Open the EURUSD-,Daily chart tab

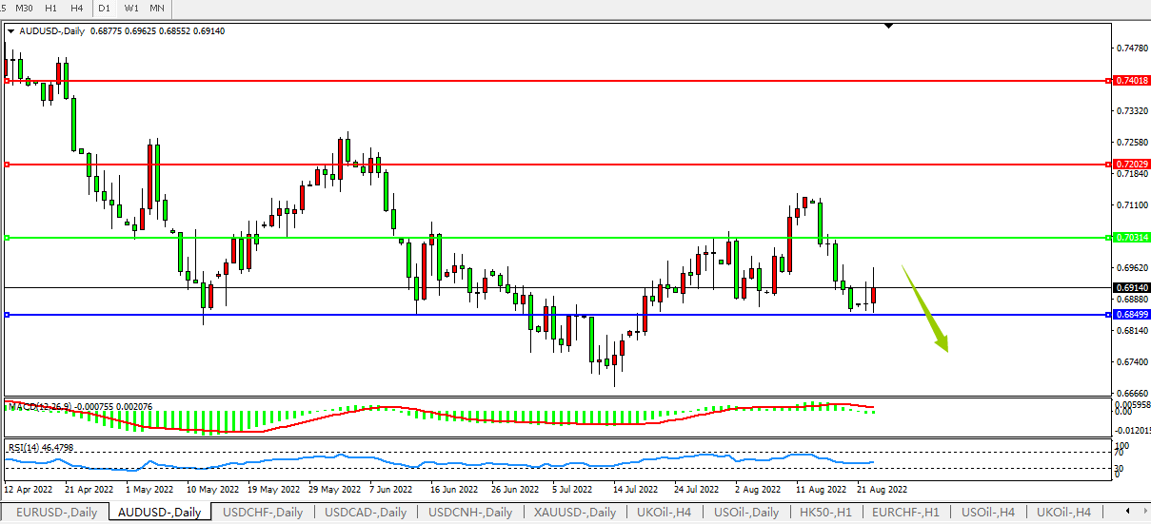(x=56, y=513)
